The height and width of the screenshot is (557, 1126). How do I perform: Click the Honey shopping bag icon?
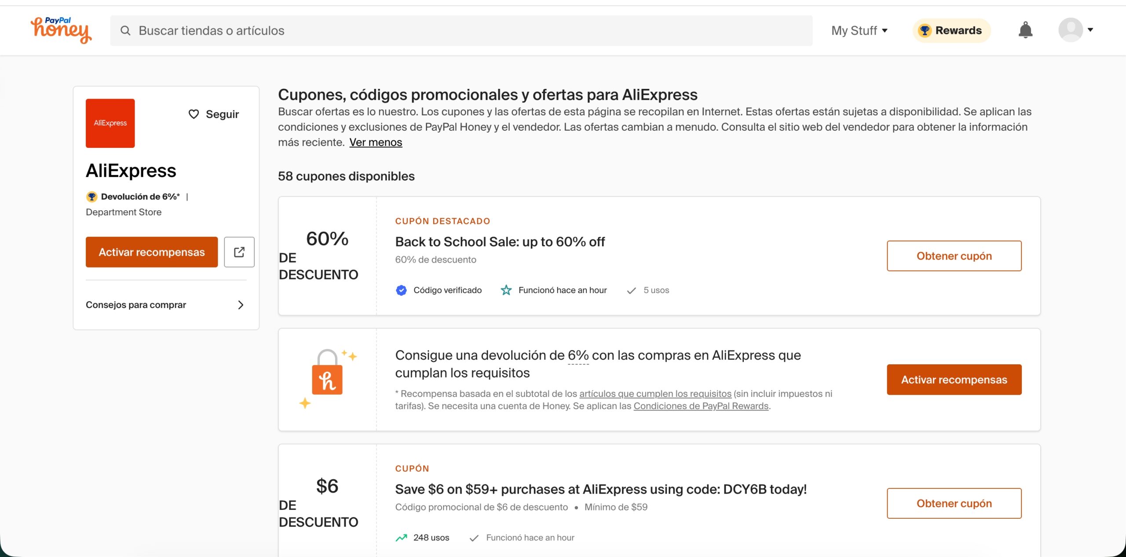327,372
